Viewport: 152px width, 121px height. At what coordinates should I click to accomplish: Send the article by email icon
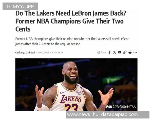pyautogui.click(x=120, y=52)
